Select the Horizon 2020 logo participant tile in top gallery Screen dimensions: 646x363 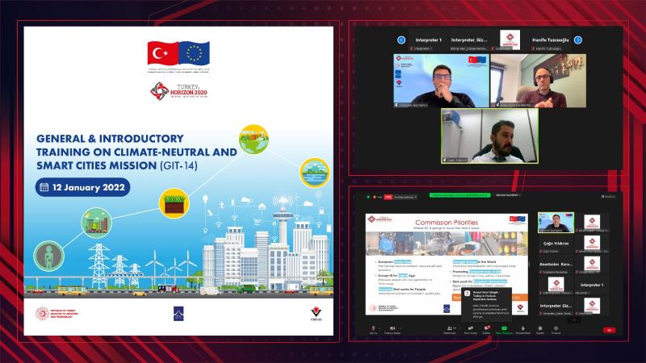[x=510, y=40]
